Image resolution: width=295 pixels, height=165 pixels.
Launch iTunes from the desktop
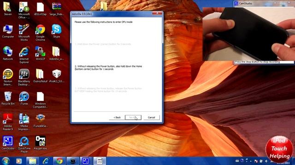pos(24,98)
